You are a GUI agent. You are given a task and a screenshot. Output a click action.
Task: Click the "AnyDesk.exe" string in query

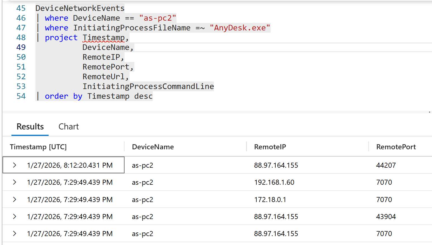(x=240, y=28)
